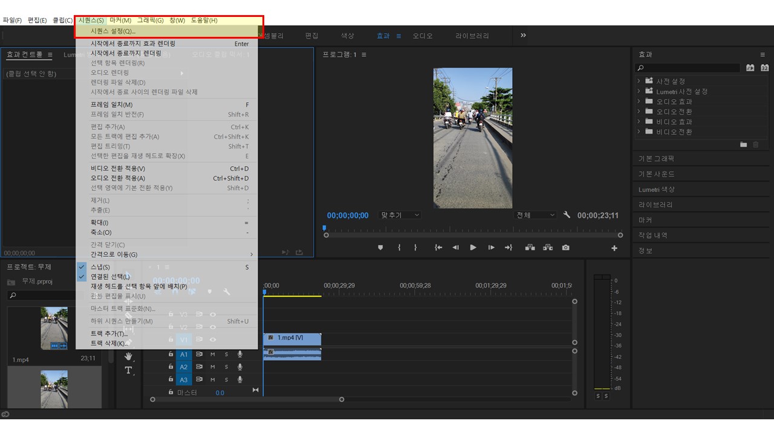Show more workspaces with double chevron
The height and width of the screenshot is (435, 774).
tap(523, 36)
